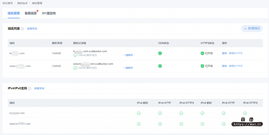Click CDN status shield in first domain row

click(x=160, y=53)
